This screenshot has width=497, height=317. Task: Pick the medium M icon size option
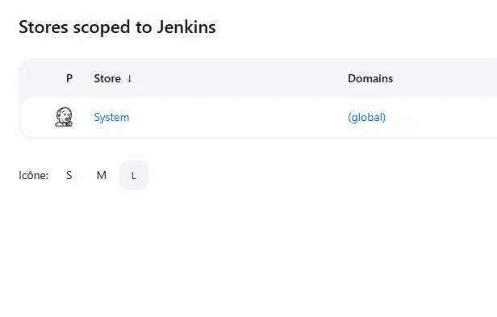102,175
